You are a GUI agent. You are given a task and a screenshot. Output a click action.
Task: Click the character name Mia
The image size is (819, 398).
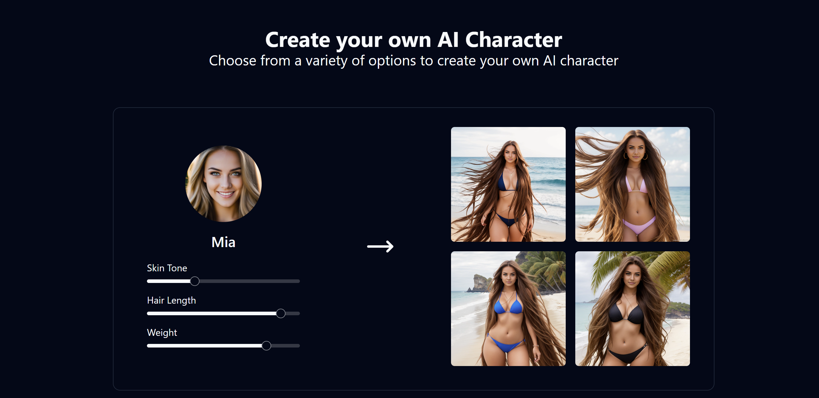[x=223, y=242]
